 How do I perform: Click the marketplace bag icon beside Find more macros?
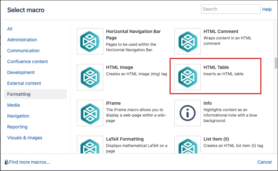pos(6,162)
